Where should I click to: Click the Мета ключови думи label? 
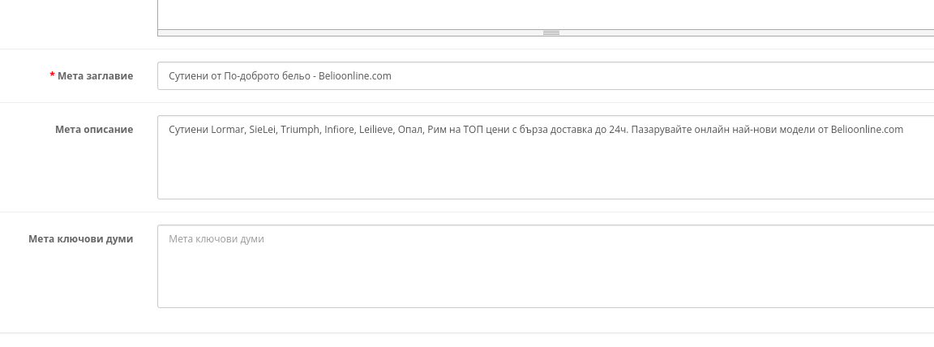pyautogui.click(x=81, y=238)
